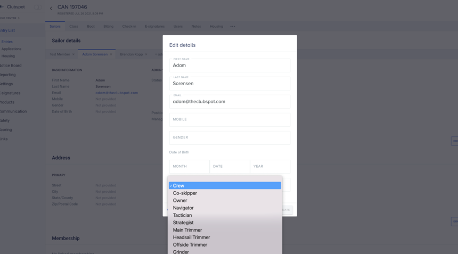This screenshot has height=254, width=458.
Task: Click the Email field in Edit details
Action: [230, 102]
